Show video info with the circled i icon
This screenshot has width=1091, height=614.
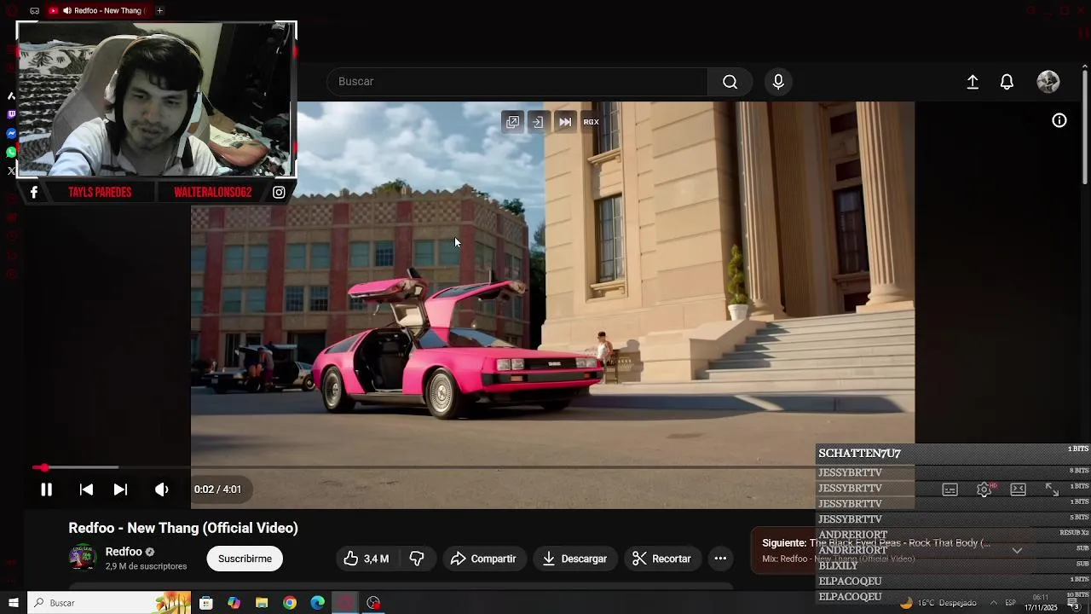tap(1059, 121)
